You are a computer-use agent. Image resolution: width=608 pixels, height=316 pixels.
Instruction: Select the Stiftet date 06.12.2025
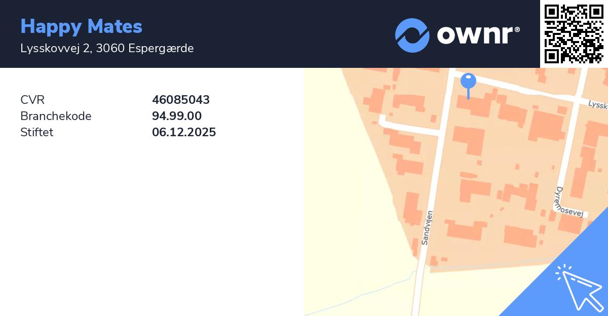[x=184, y=132]
